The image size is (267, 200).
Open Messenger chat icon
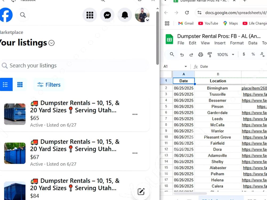click(x=107, y=15)
